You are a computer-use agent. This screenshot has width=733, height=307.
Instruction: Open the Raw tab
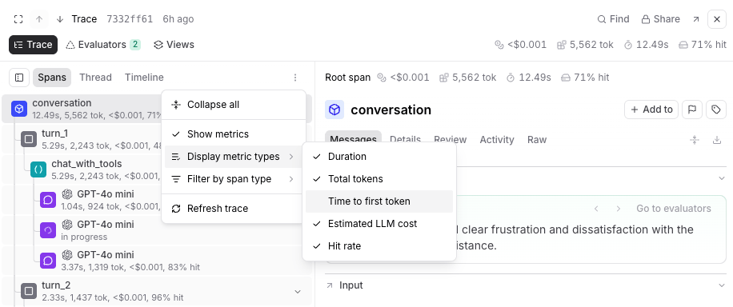(x=537, y=140)
